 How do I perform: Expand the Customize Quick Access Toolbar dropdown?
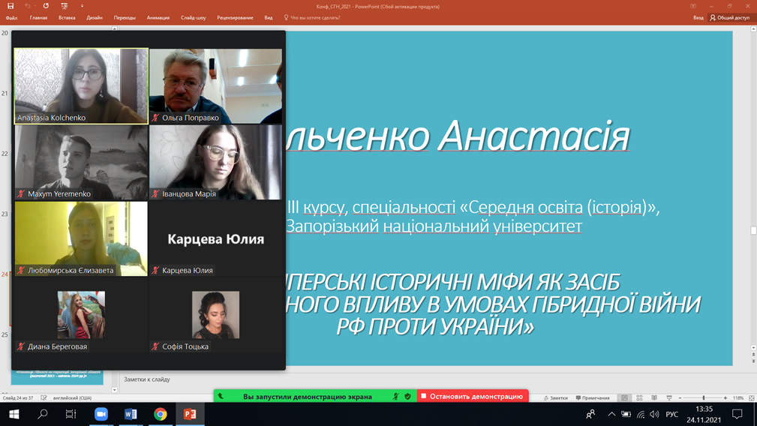pyautogui.click(x=82, y=6)
